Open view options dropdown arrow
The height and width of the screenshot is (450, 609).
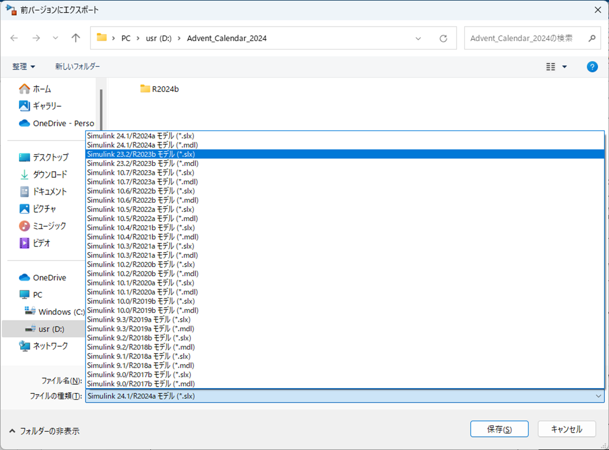pos(565,67)
